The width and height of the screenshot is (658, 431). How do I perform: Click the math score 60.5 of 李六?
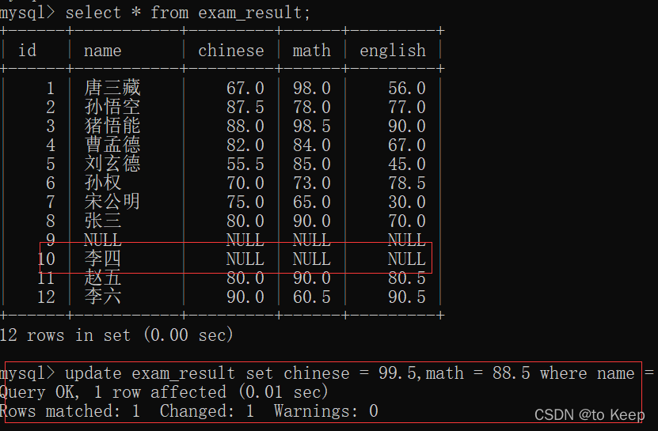point(312,297)
